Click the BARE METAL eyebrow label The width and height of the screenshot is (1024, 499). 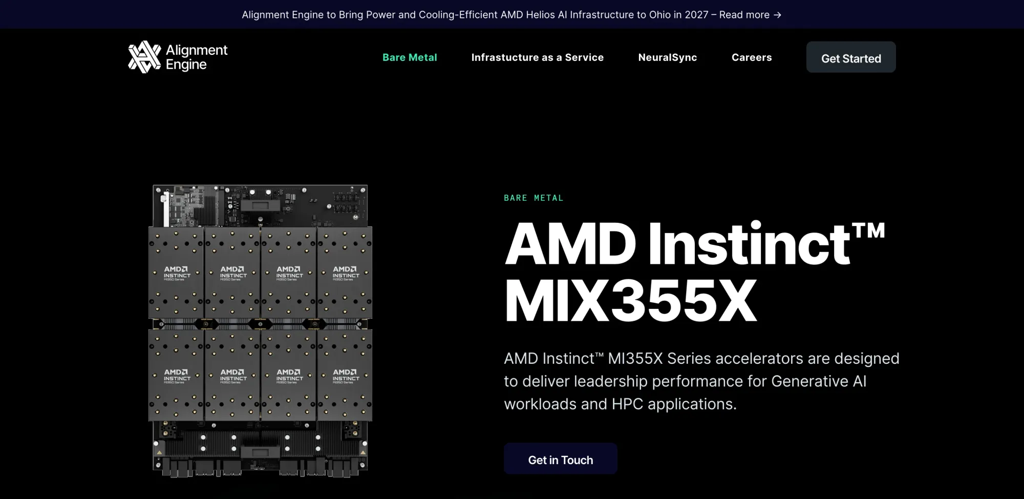click(534, 198)
